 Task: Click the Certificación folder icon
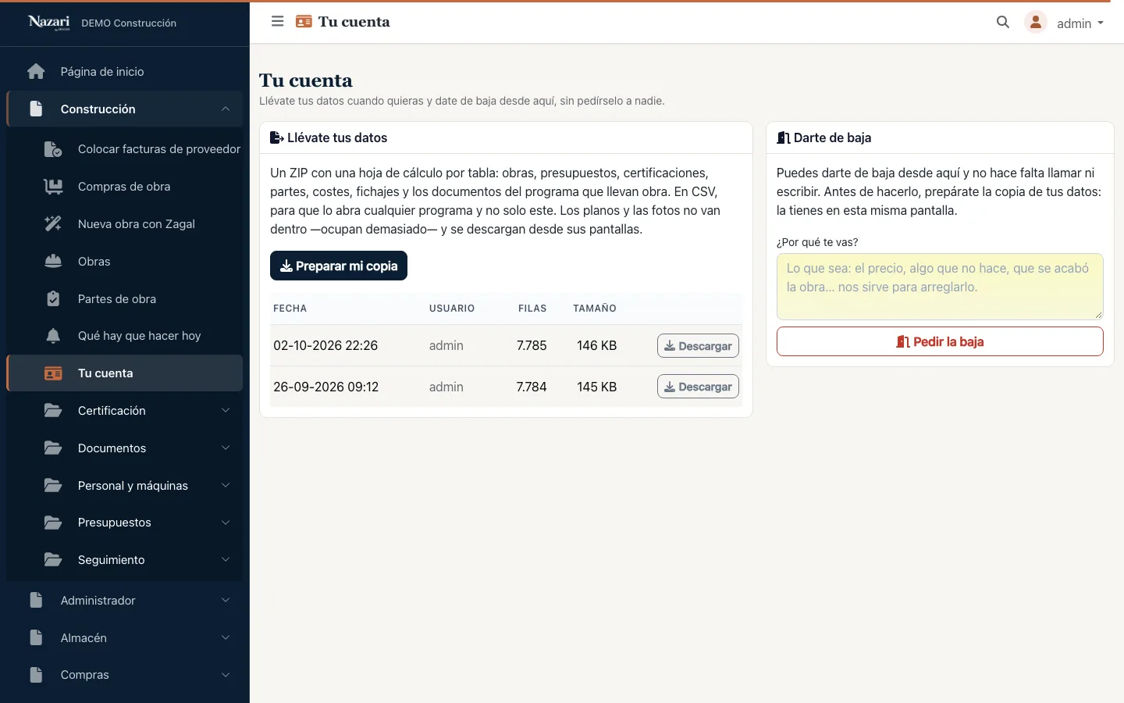[x=53, y=411]
